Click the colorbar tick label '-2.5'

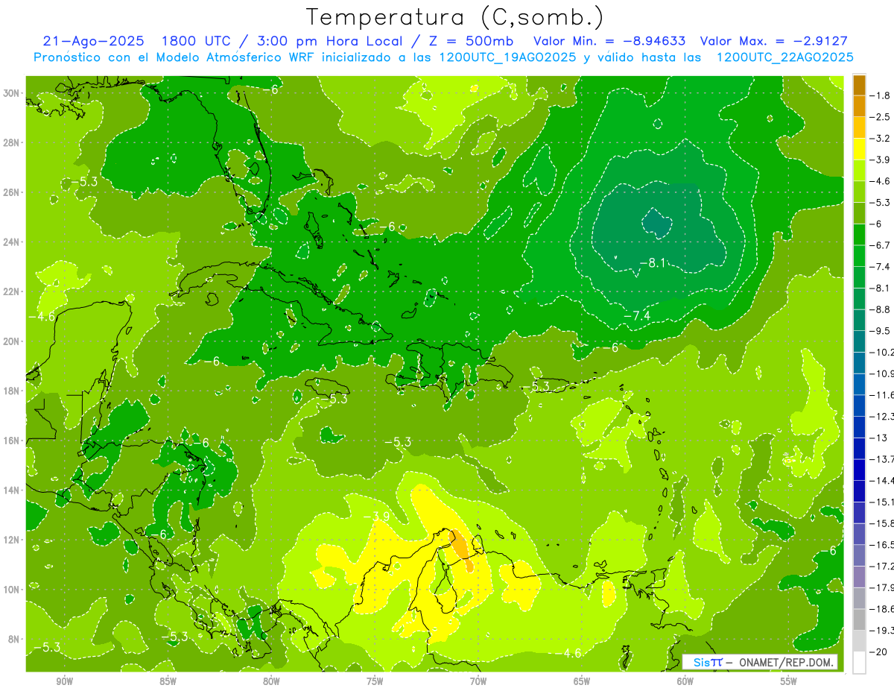coord(881,117)
